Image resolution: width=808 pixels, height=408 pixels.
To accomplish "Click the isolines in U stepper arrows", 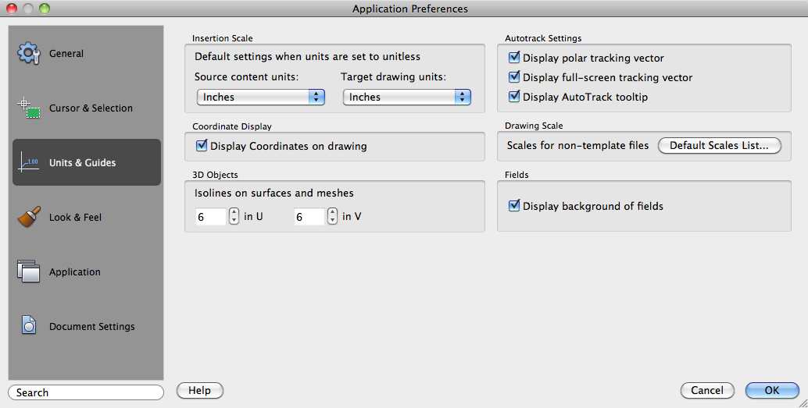I will tap(234, 216).
